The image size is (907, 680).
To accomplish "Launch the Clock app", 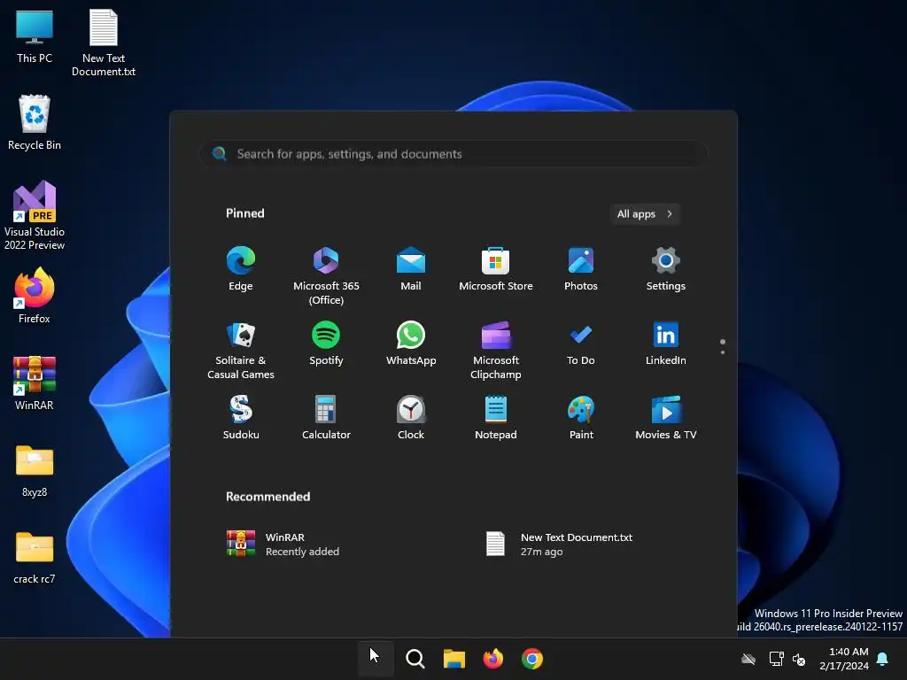I will [x=411, y=418].
